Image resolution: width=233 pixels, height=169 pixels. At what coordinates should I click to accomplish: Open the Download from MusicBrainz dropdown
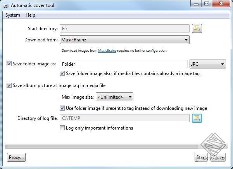[124, 39]
